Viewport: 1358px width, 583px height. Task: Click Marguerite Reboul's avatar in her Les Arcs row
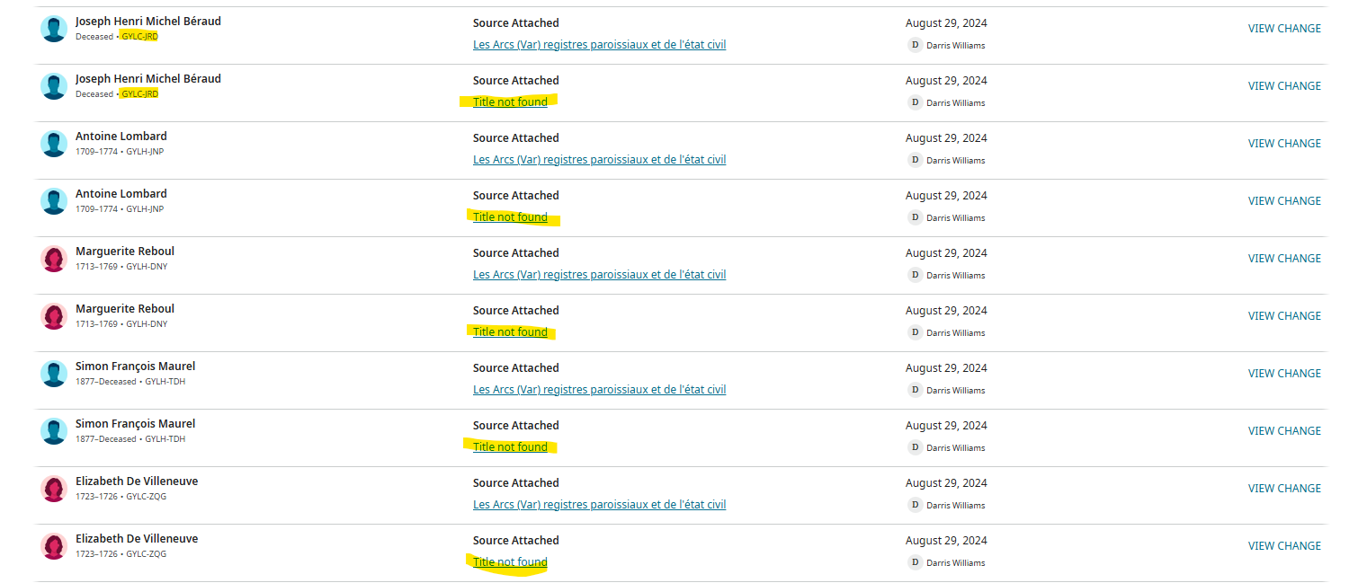[54, 259]
